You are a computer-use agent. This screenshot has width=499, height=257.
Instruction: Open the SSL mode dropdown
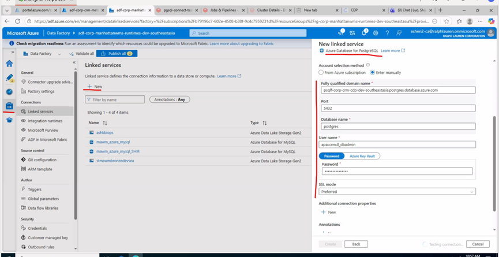(397, 192)
